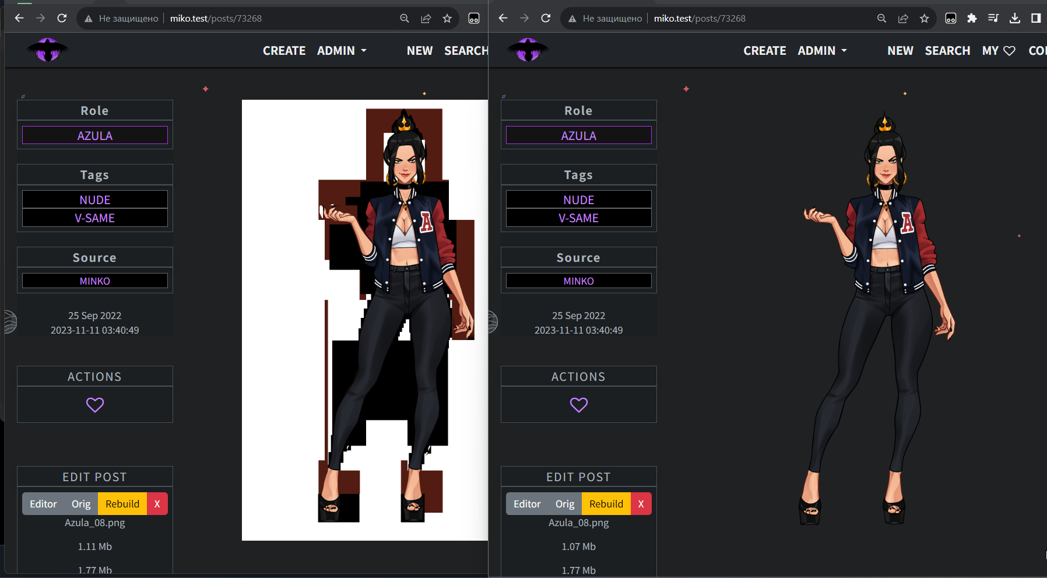Open the mask-like extension icon in right browser toolbar
Screen dimensions: 1047x578
click(951, 18)
